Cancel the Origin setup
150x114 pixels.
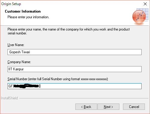point(134,107)
